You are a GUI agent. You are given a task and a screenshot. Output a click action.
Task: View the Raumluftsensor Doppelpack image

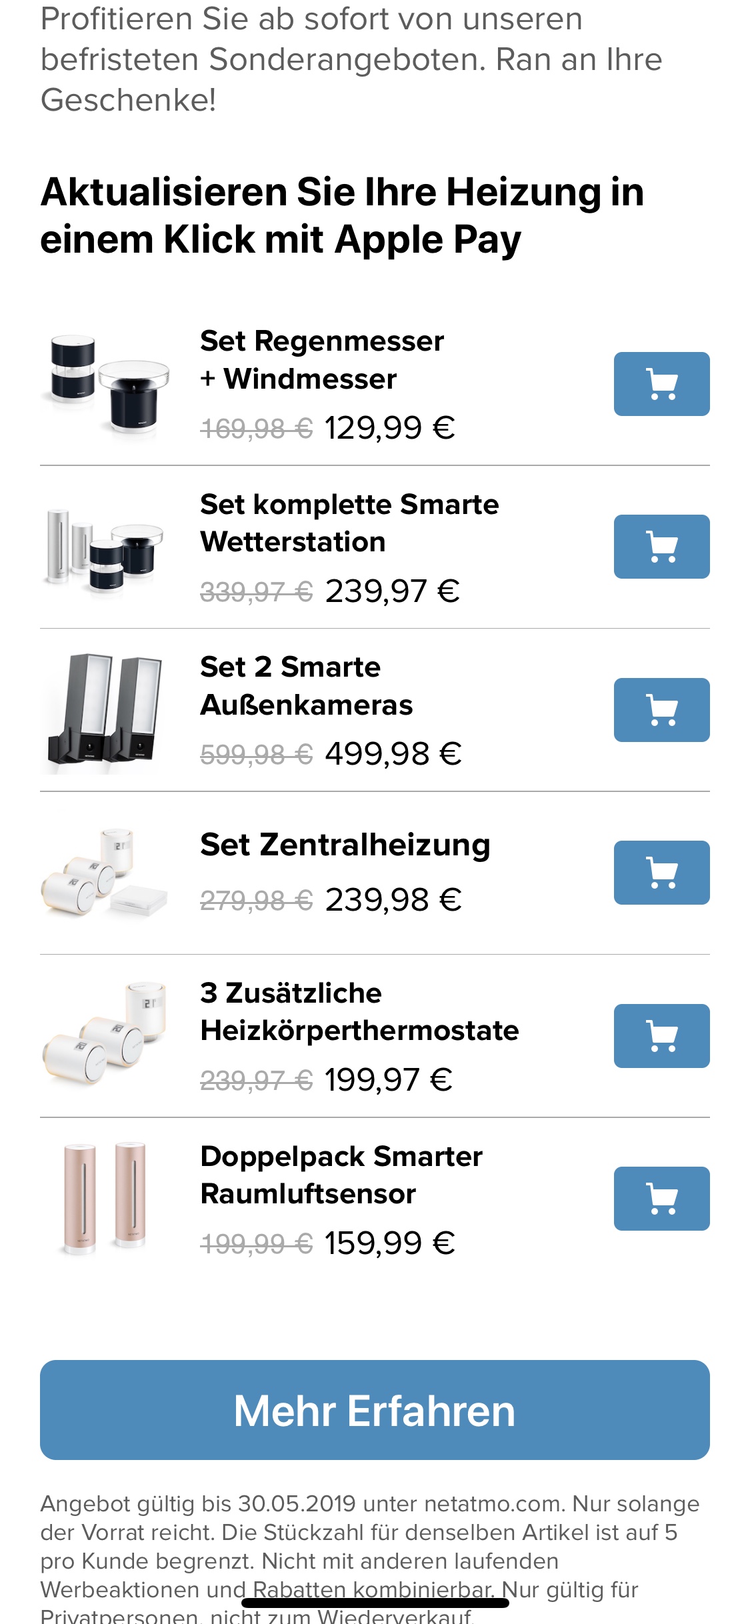[x=105, y=1199]
